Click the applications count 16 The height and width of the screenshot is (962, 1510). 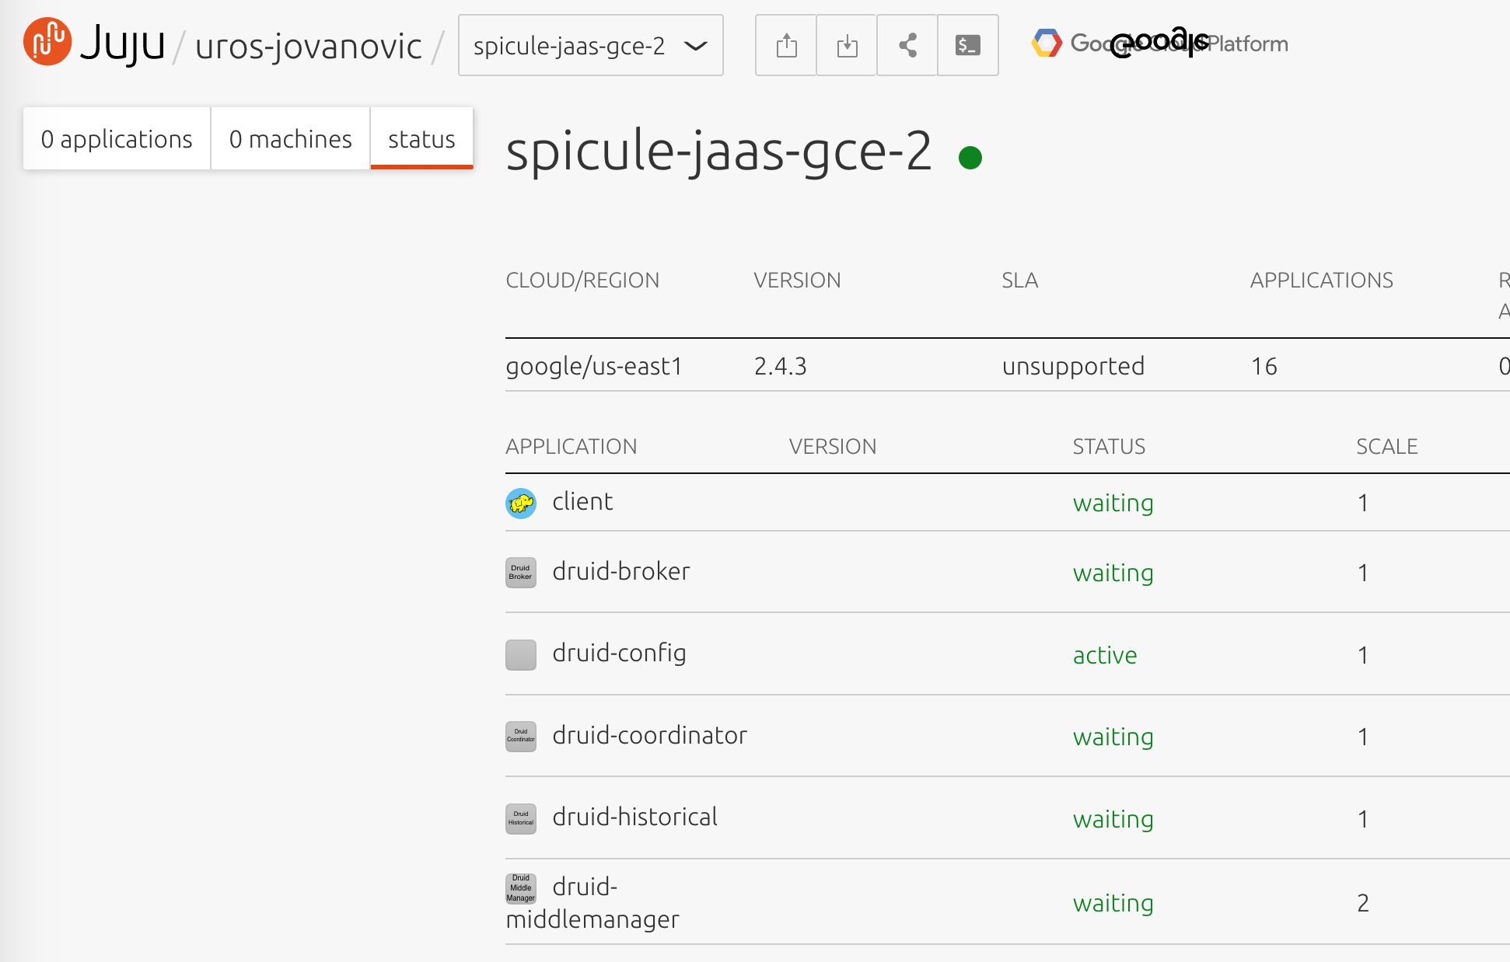pyautogui.click(x=1264, y=366)
